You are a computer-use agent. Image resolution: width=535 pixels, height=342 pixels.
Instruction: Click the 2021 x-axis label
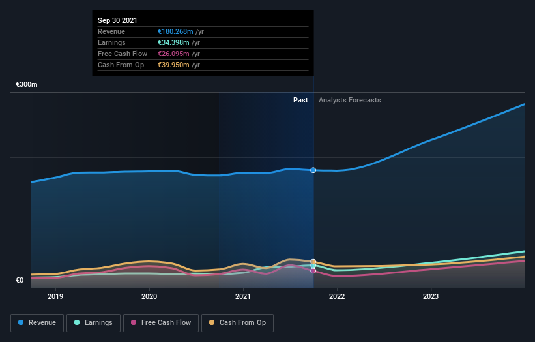coord(243,296)
